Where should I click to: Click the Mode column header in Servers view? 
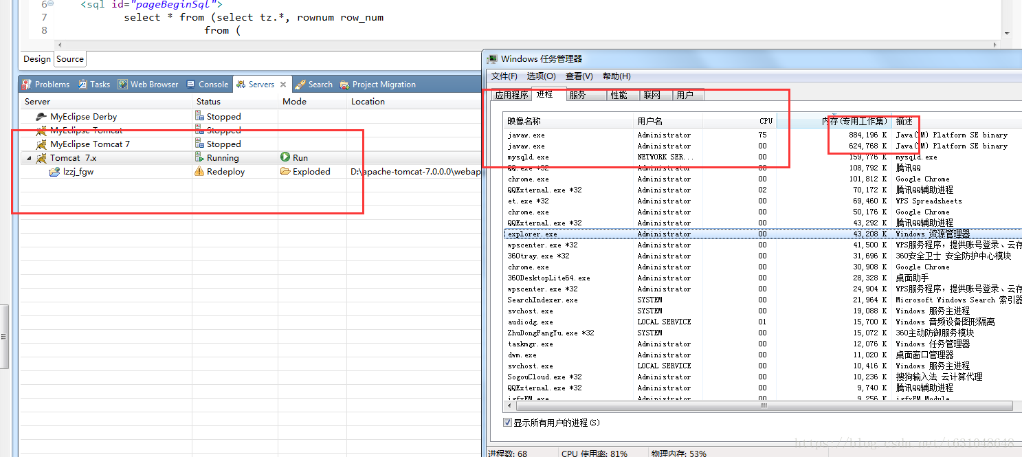click(x=313, y=102)
